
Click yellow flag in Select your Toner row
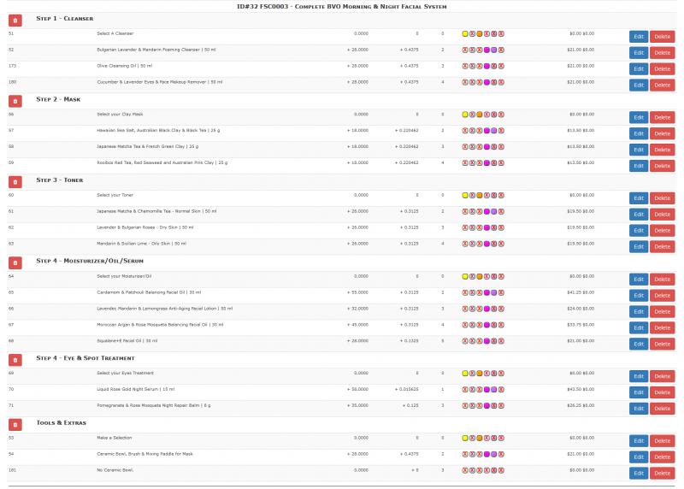tap(465, 196)
